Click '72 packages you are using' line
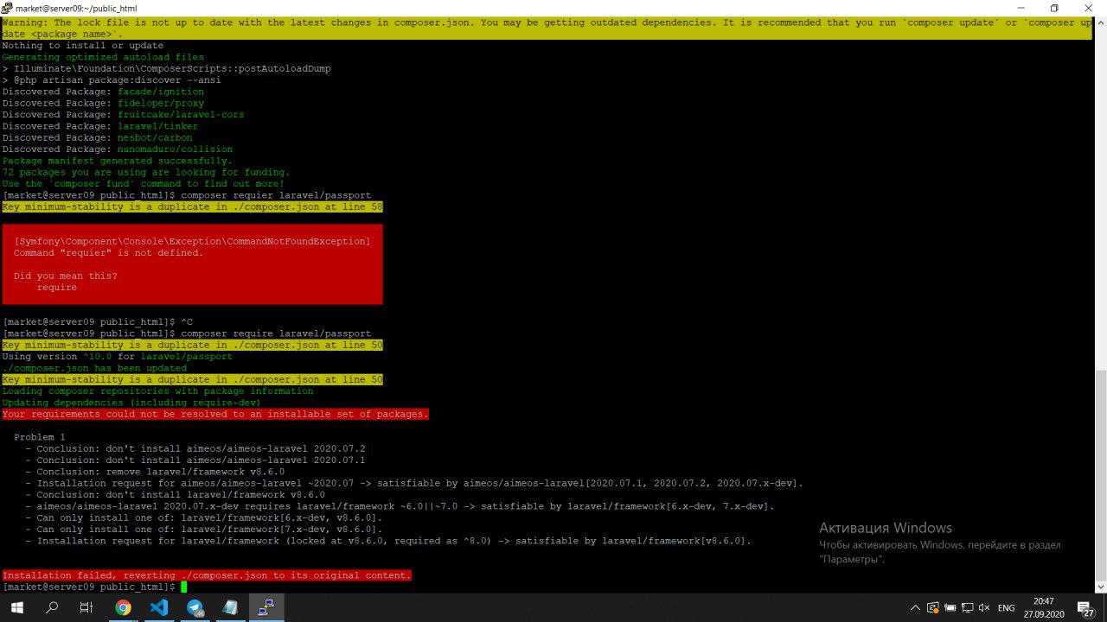The height and width of the screenshot is (622, 1107). pos(146,172)
